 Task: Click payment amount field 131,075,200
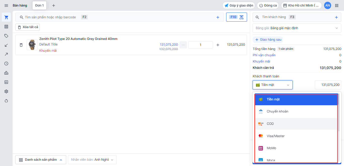pos(328,85)
